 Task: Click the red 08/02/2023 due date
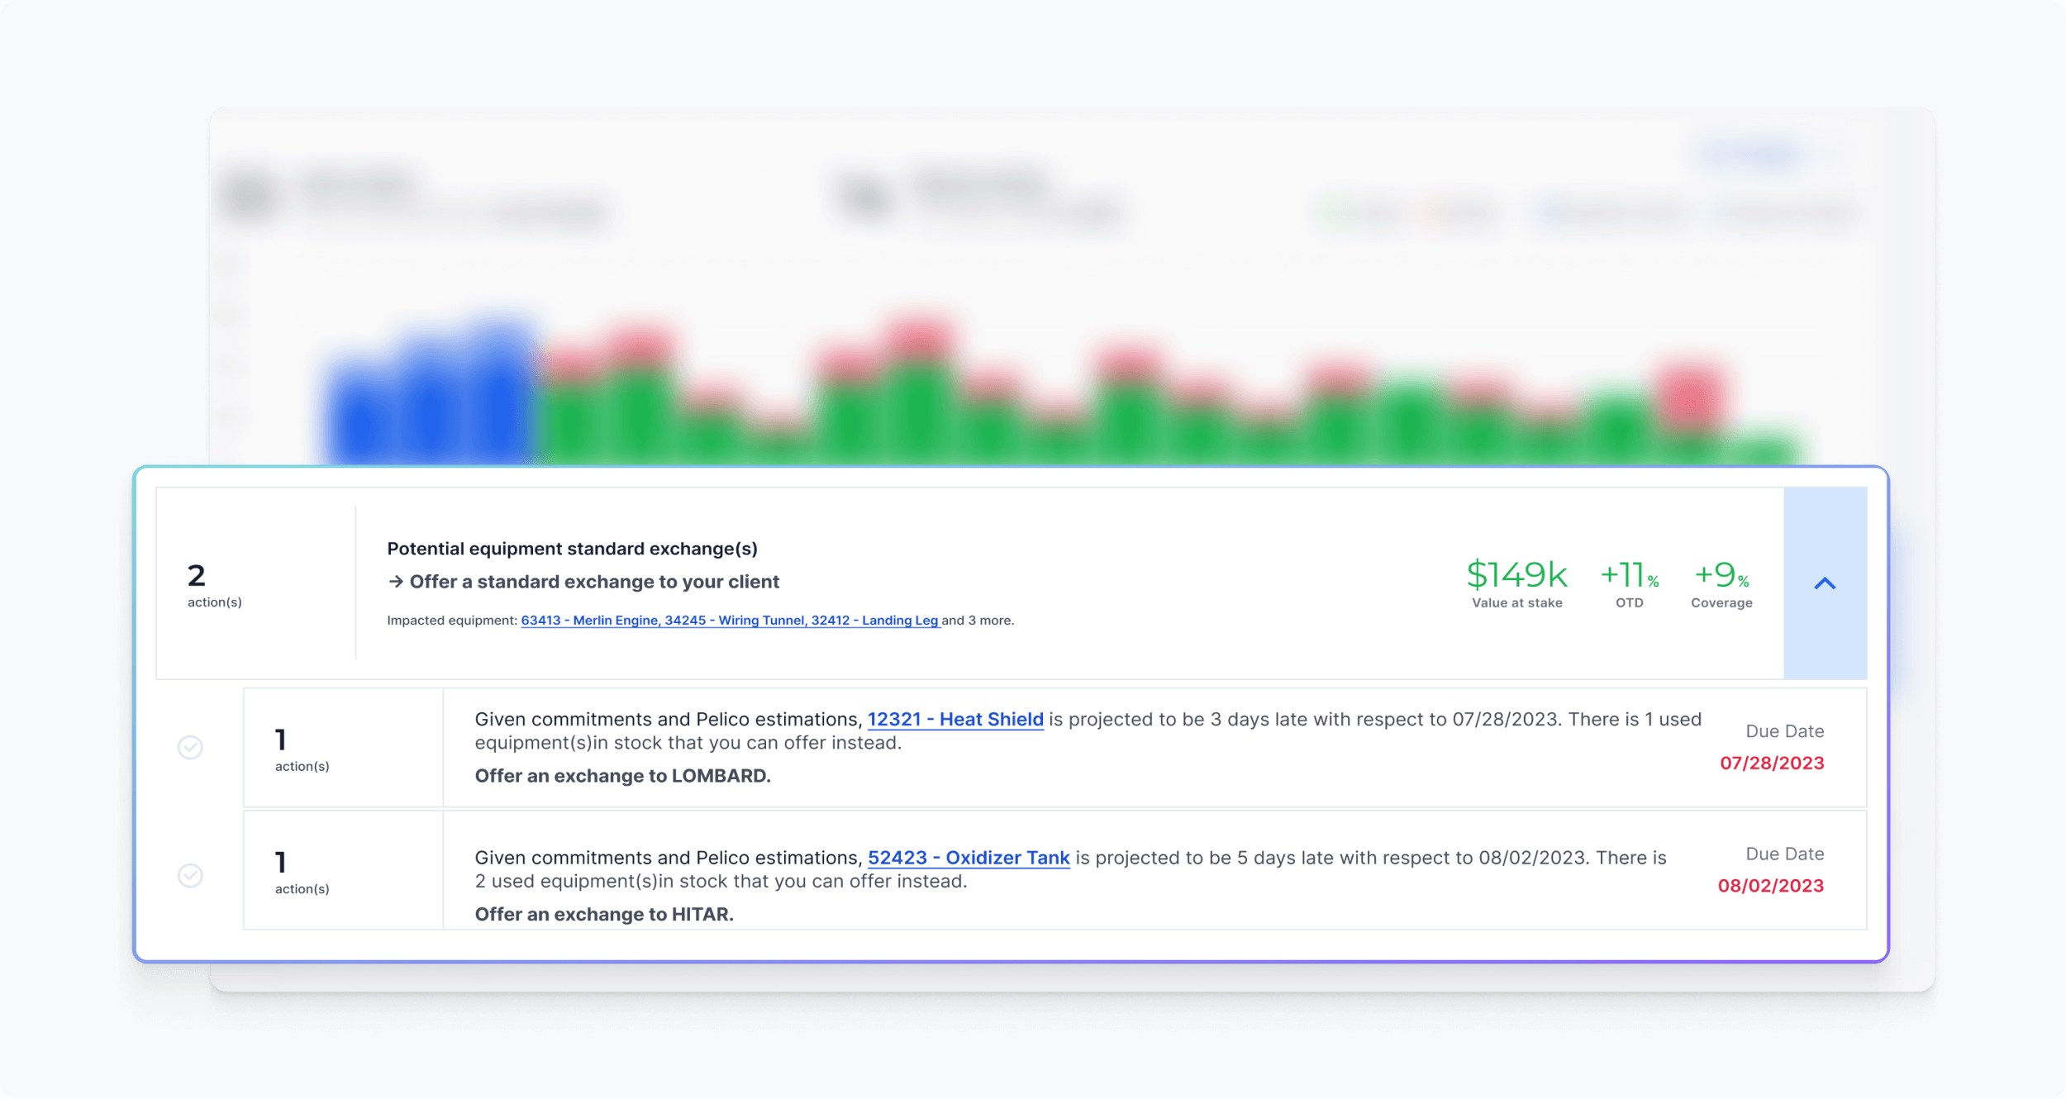tap(1770, 886)
